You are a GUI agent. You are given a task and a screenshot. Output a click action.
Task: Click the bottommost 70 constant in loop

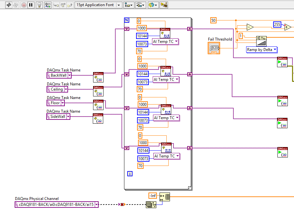(140, 166)
